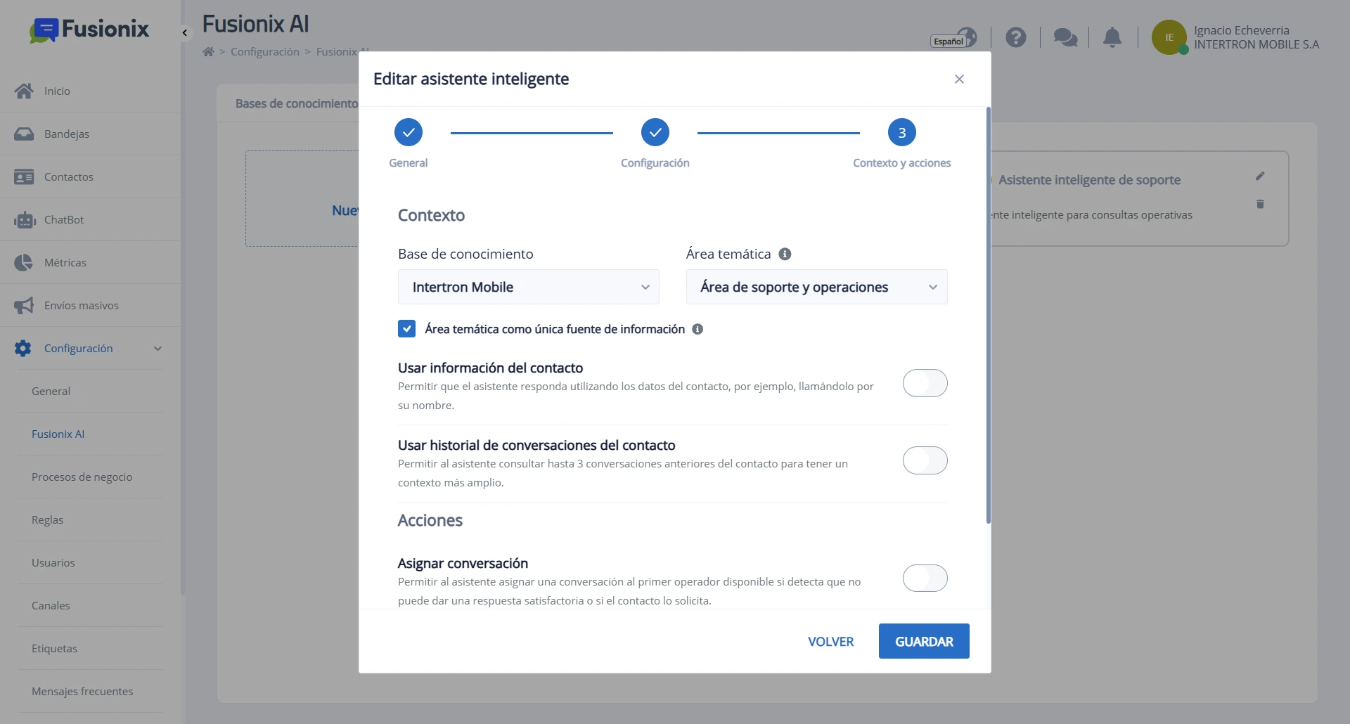The height and width of the screenshot is (724, 1350).
Task: Click the dialog vertical scrollbar
Action: (x=988, y=315)
